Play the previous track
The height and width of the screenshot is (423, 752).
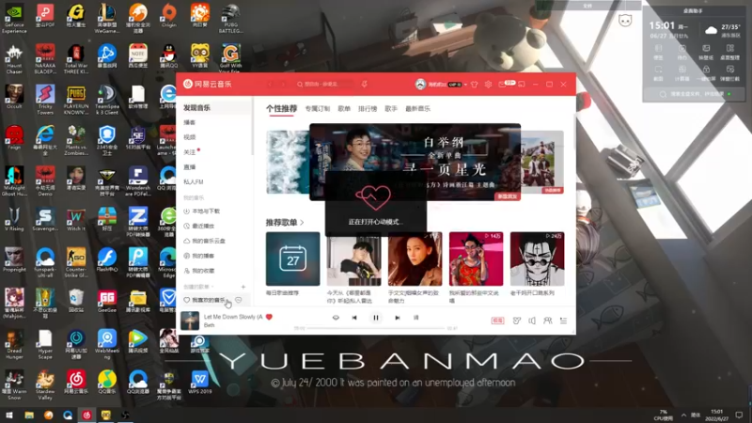click(354, 318)
